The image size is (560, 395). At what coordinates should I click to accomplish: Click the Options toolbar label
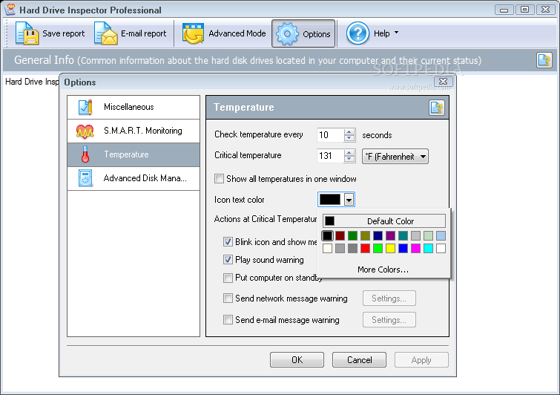(x=317, y=34)
